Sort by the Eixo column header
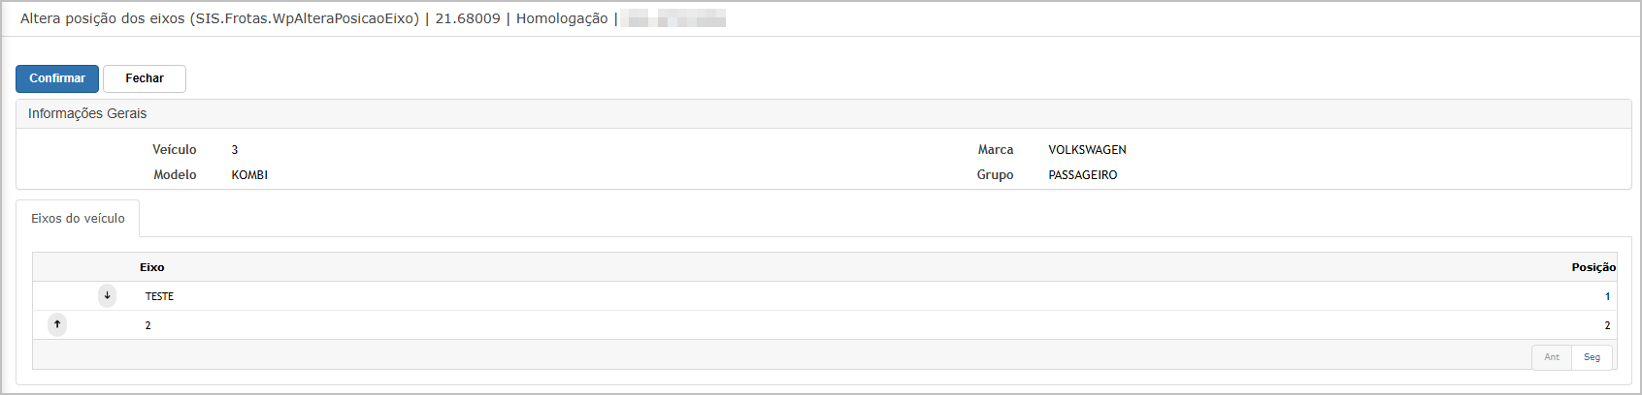1642x395 pixels. (152, 267)
